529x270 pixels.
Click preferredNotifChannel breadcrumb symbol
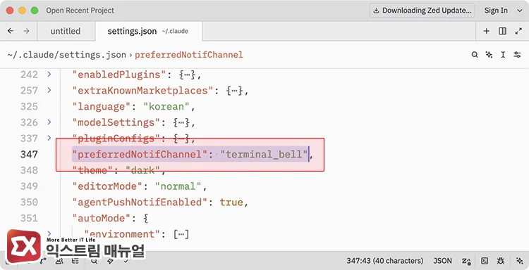click(189, 55)
